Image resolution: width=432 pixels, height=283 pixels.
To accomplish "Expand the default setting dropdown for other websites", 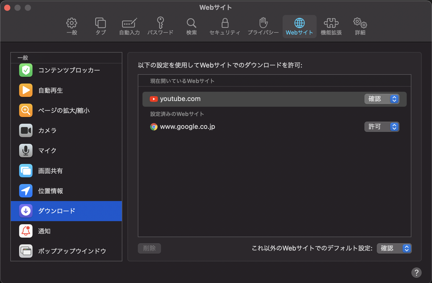I will (394, 248).
